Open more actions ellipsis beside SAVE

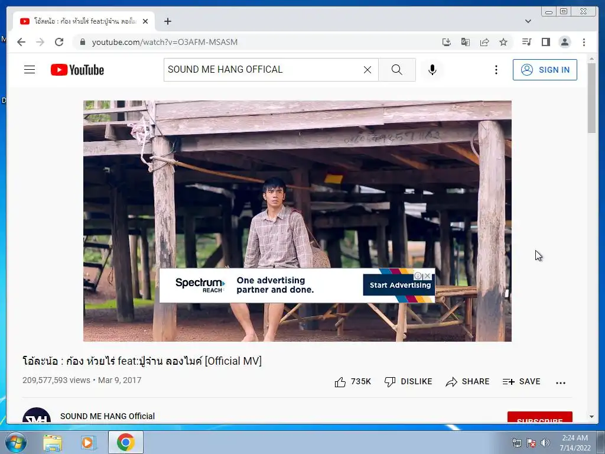coord(561,382)
